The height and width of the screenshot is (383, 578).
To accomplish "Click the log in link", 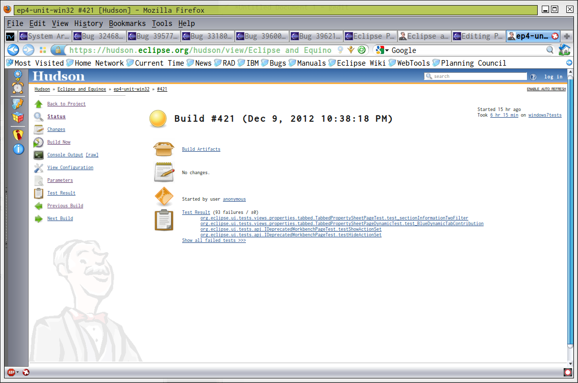I will 554,77.
